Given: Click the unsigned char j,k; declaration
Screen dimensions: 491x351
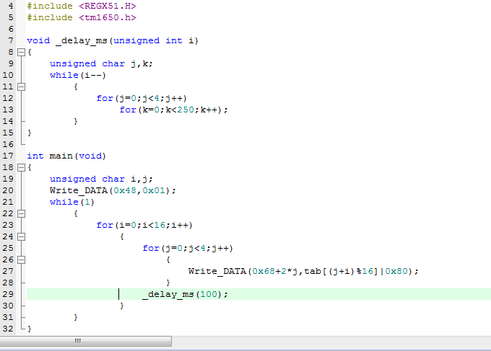Looking at the screenshot, I should [x=101, y=63].
